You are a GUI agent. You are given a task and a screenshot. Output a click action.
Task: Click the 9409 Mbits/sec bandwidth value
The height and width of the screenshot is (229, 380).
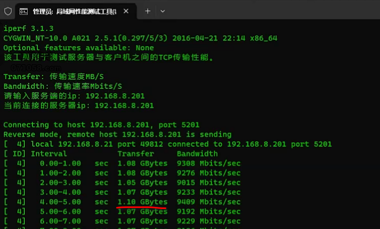(x=208, y=202)
